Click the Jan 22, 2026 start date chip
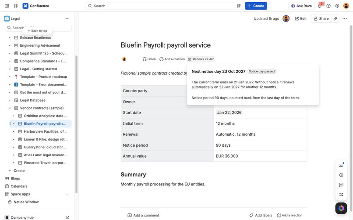Viewport: 353px width, 220px height. coord(229,113)
